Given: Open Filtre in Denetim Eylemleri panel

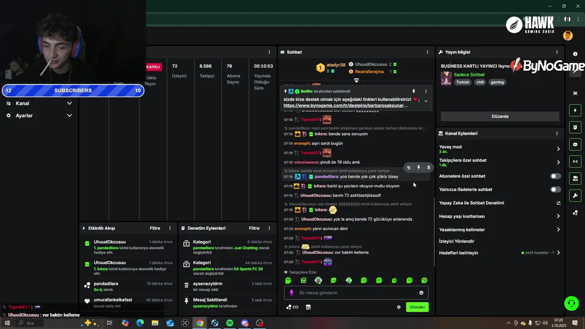Looking at the screenshot, I should point(254,228).
